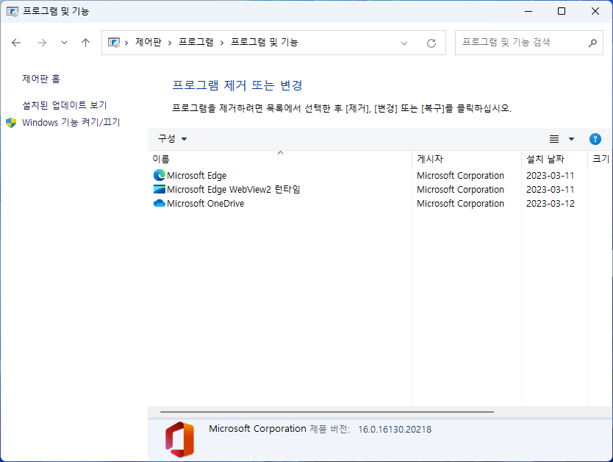613x462 pixels.
Task: Select the Microsoft Edge row
Action: (380, 175)
